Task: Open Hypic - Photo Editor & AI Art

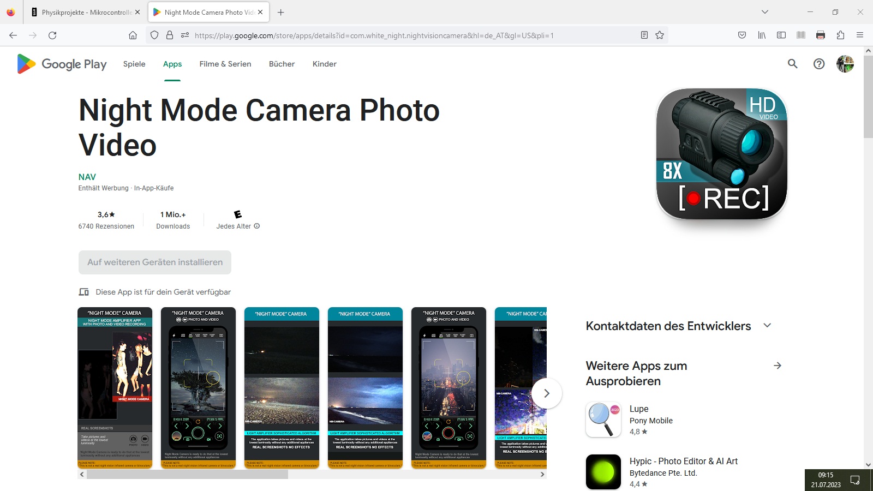Action: (684, 461)
